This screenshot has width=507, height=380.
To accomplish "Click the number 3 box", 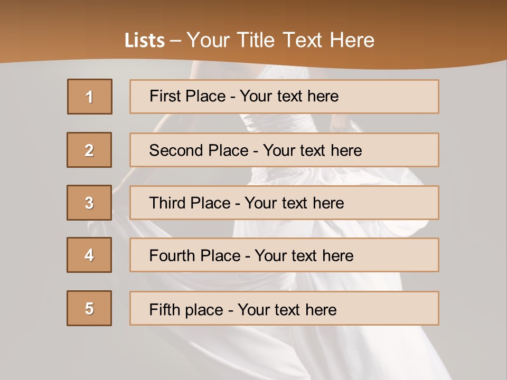I will click(x=89, y=203).
